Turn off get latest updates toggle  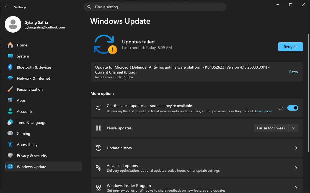[293, 108]
